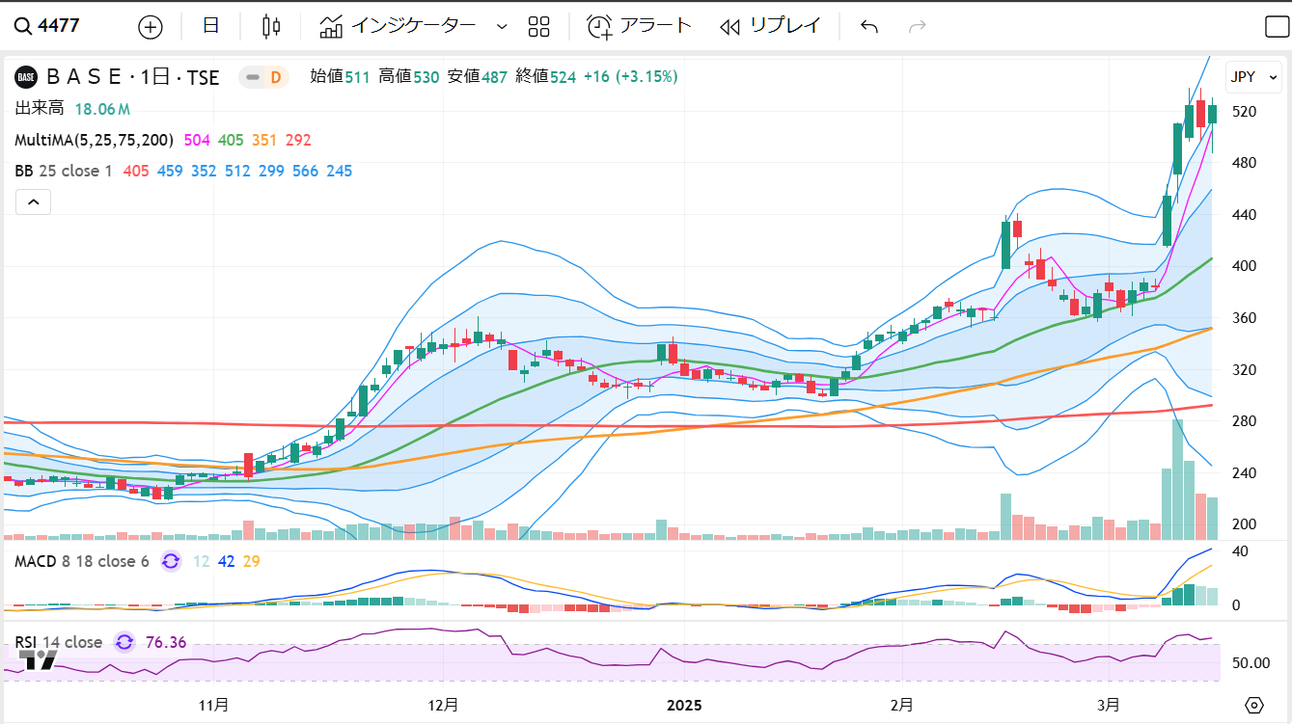1292x724 pixels.
Task: Click the 高値 530 high value
Action: click(409, 76)
